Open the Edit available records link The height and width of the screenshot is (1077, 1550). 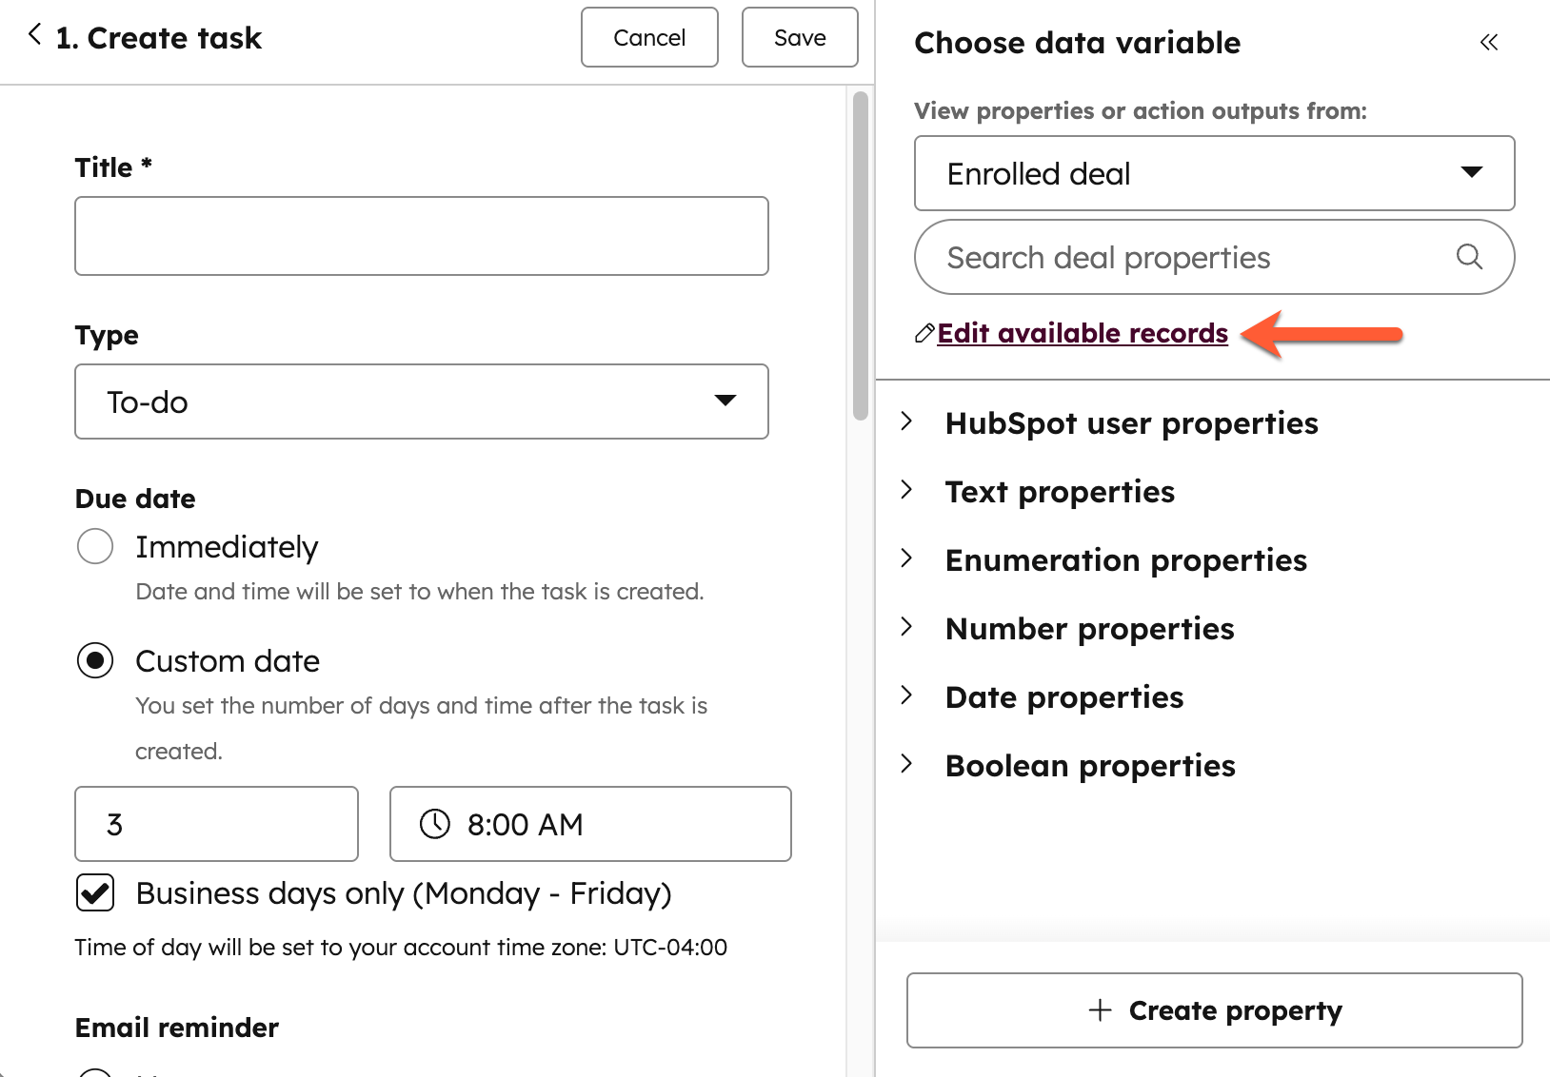click(x=1083, y=333)
